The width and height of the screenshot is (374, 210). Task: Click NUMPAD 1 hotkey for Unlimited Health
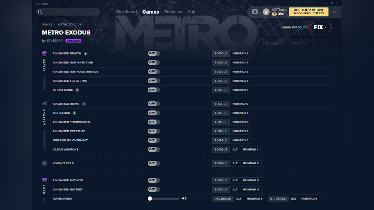point(240,54)
